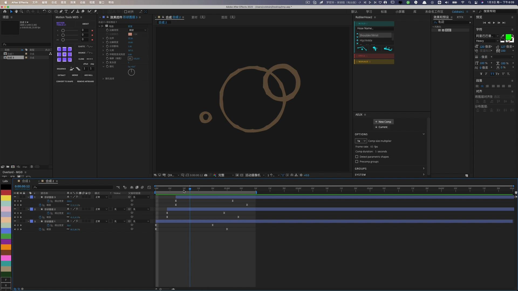Select the Pen tool
Screen dimensions: 518x291
coord(61,12)
